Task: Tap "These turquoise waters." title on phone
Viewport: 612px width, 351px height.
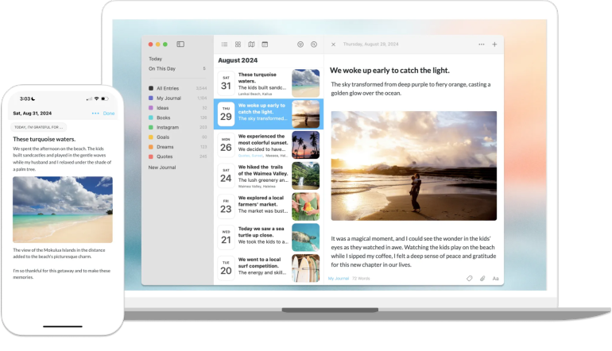Action: pos(44,139)
